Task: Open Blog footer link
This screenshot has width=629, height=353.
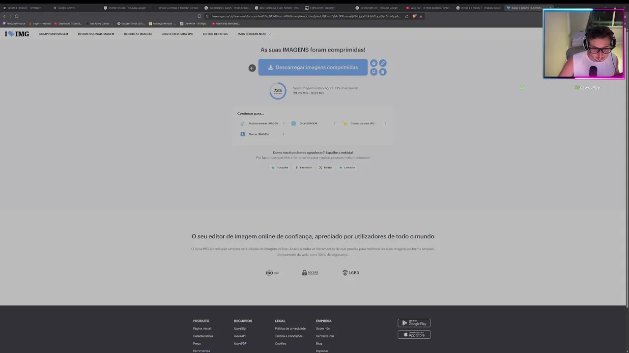Action: pyautogui.click(x=319, y=343)
